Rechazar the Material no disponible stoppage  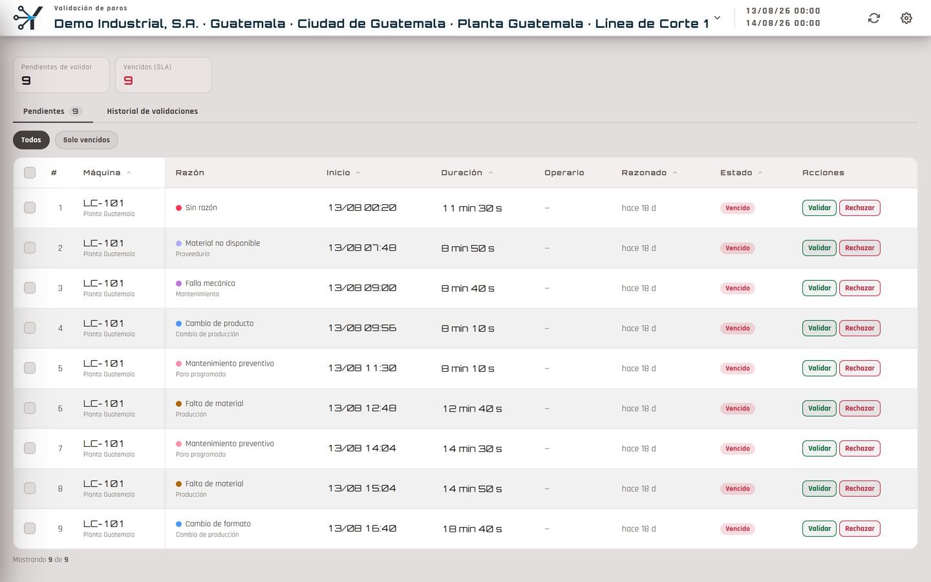[x=859, y=248]
